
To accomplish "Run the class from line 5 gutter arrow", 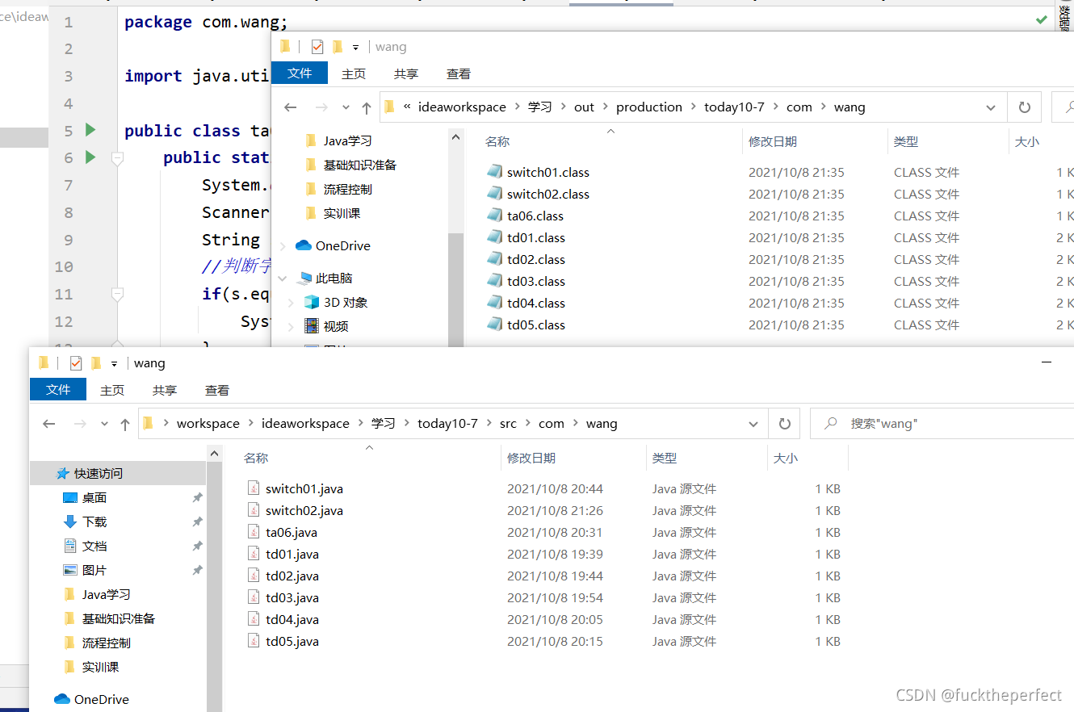I will point(90,130).
